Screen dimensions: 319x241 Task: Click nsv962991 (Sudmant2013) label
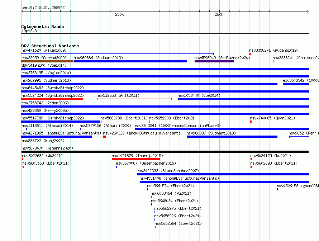point(46,80)
